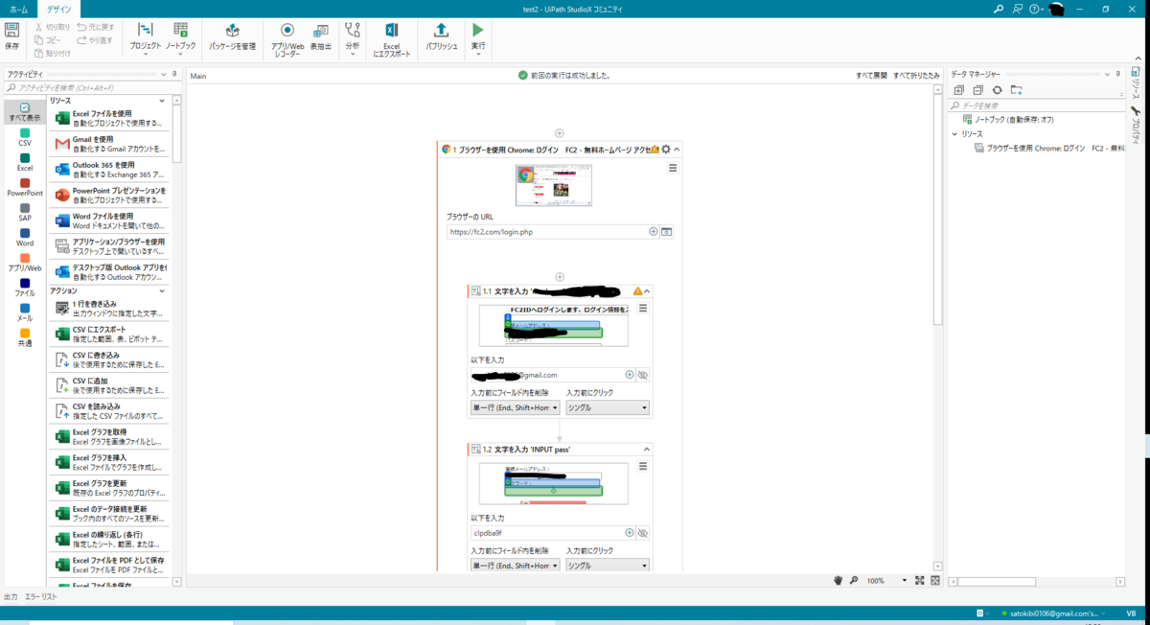Click 元に戻す (Undo) in the ribbon
Viewport: 1150px width, 625px height.
click(x=94, y=28)
